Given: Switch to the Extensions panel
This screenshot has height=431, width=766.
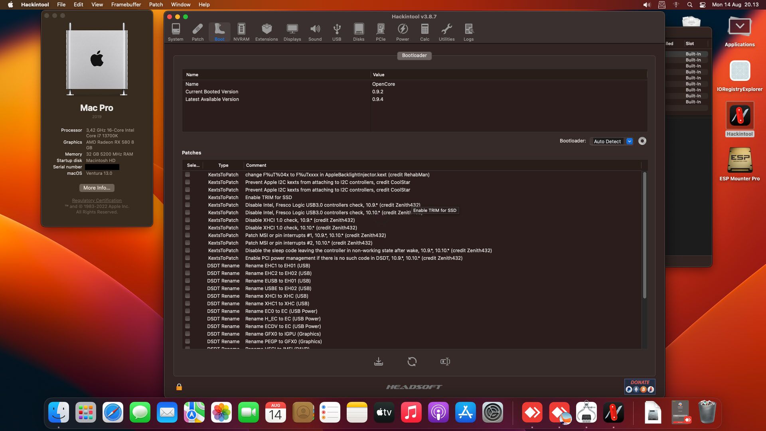Looking at the screenshot, I should (x=267, y=32).
